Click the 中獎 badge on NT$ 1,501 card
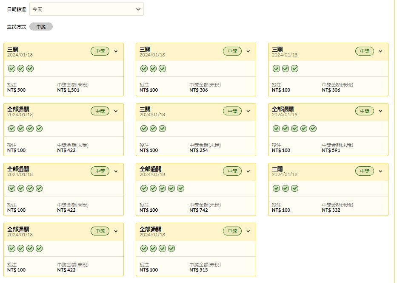 pos(100,51)
